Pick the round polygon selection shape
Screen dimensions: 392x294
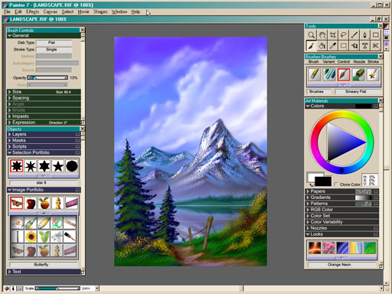[72, 166]
